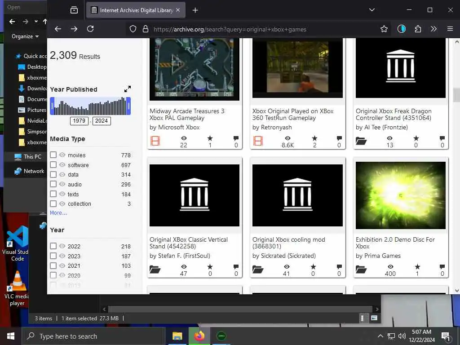Click film icon on Retronyash card
This screenshot has width=460, height=345.
point(258,141)
